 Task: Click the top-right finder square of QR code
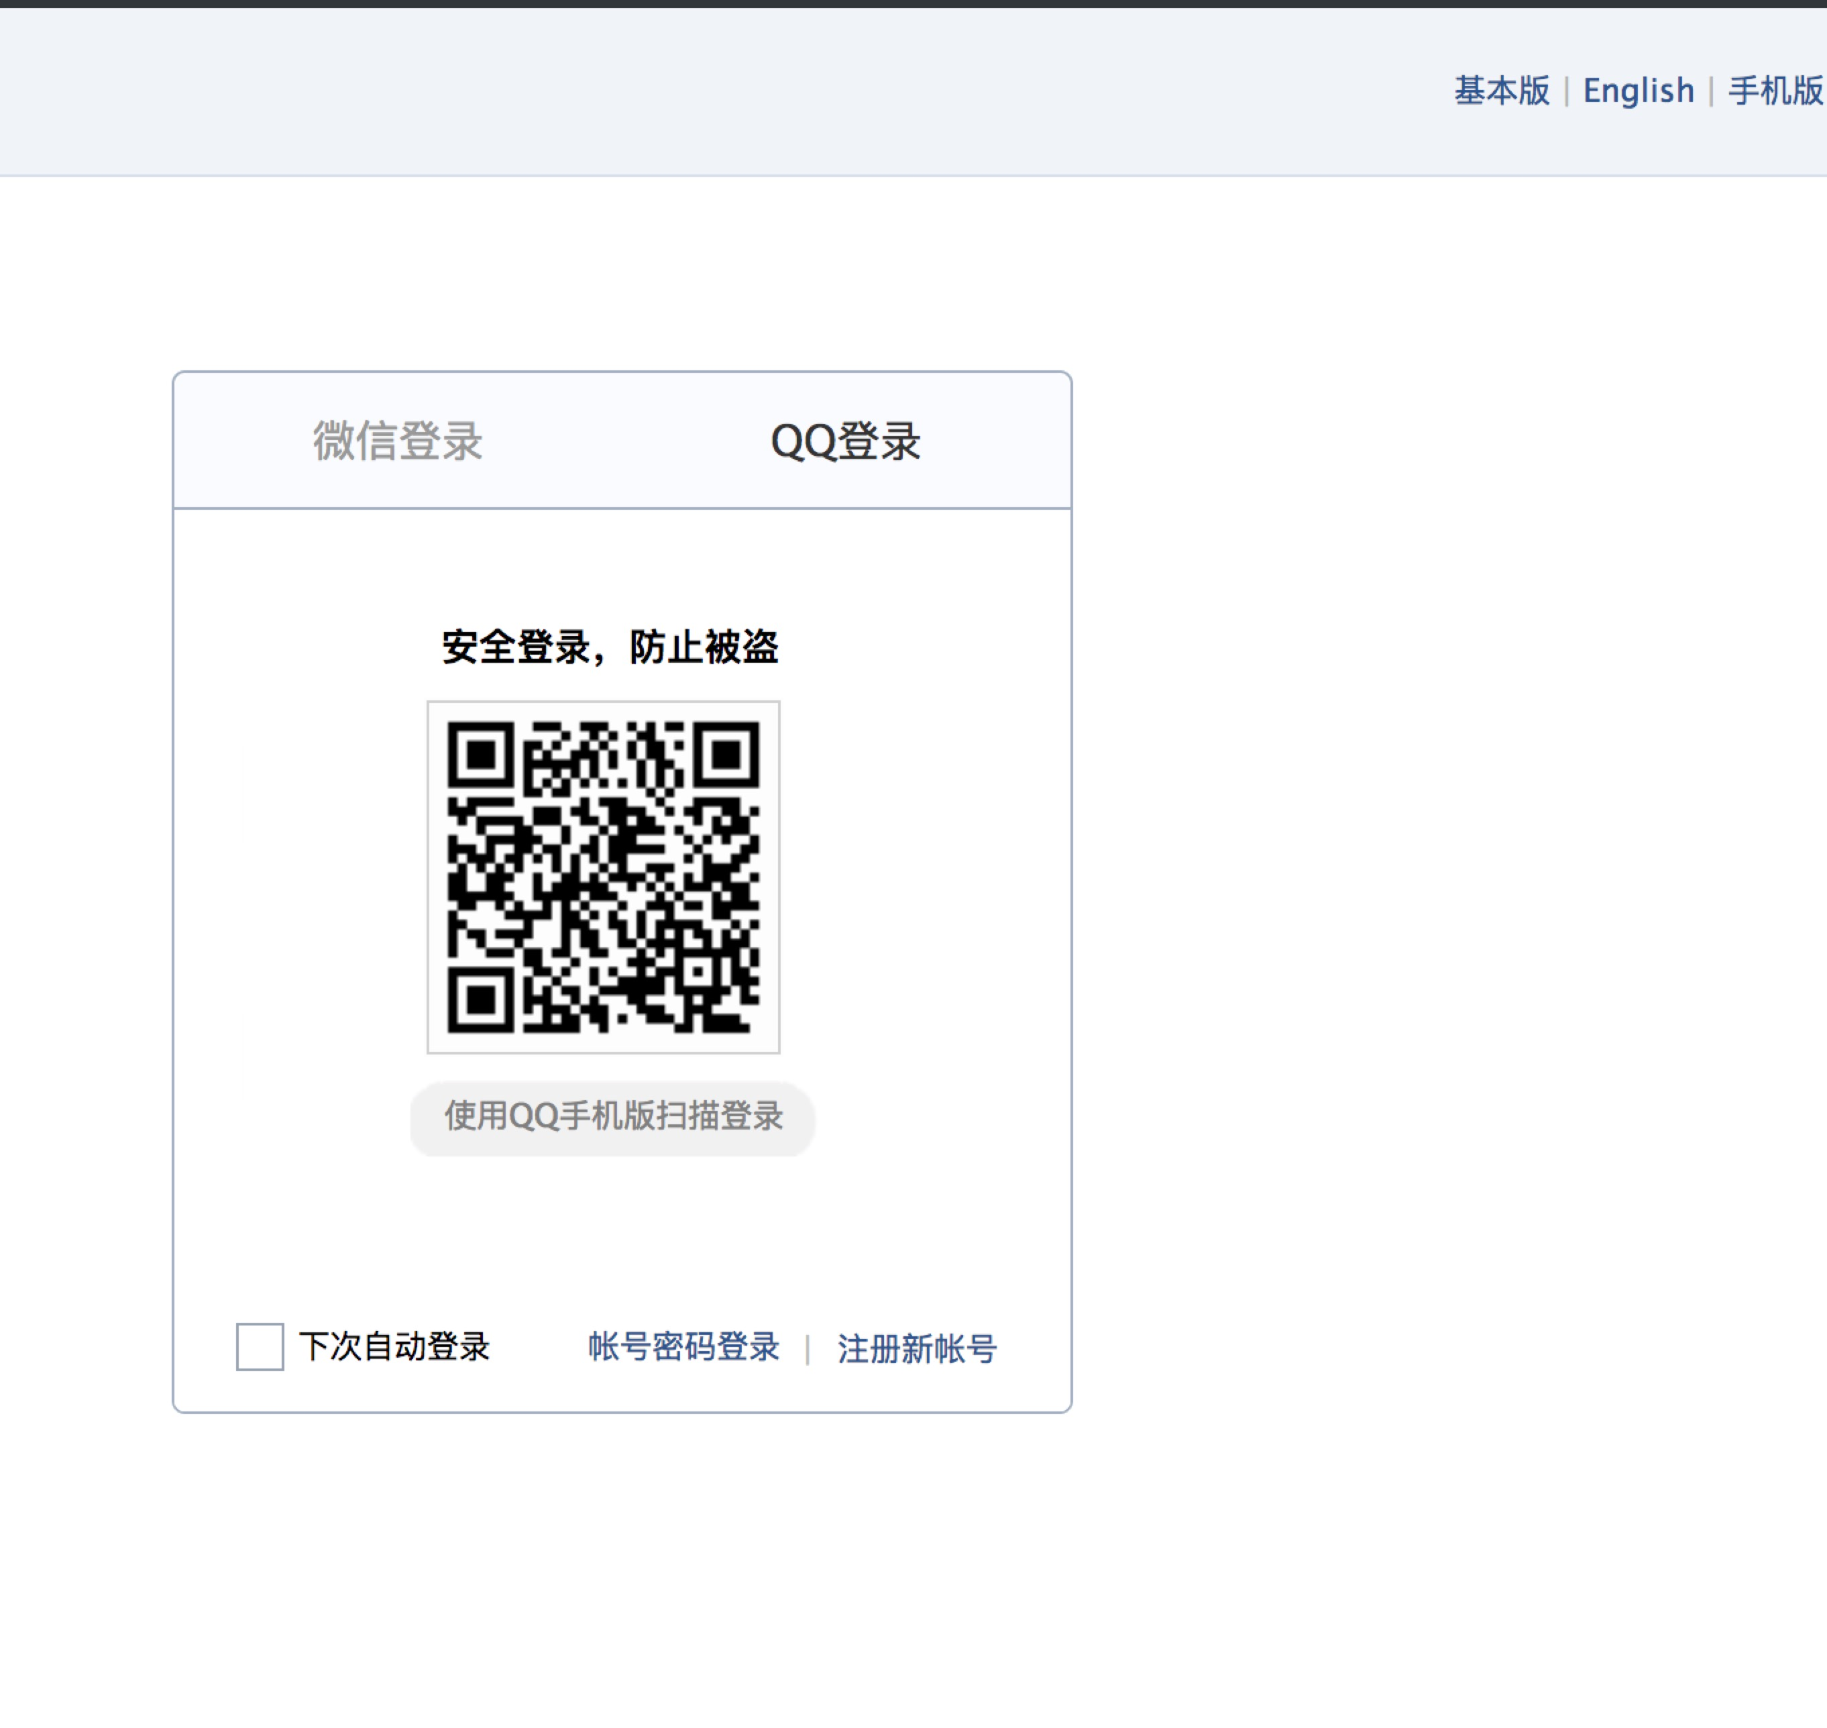tap(728, 755)
